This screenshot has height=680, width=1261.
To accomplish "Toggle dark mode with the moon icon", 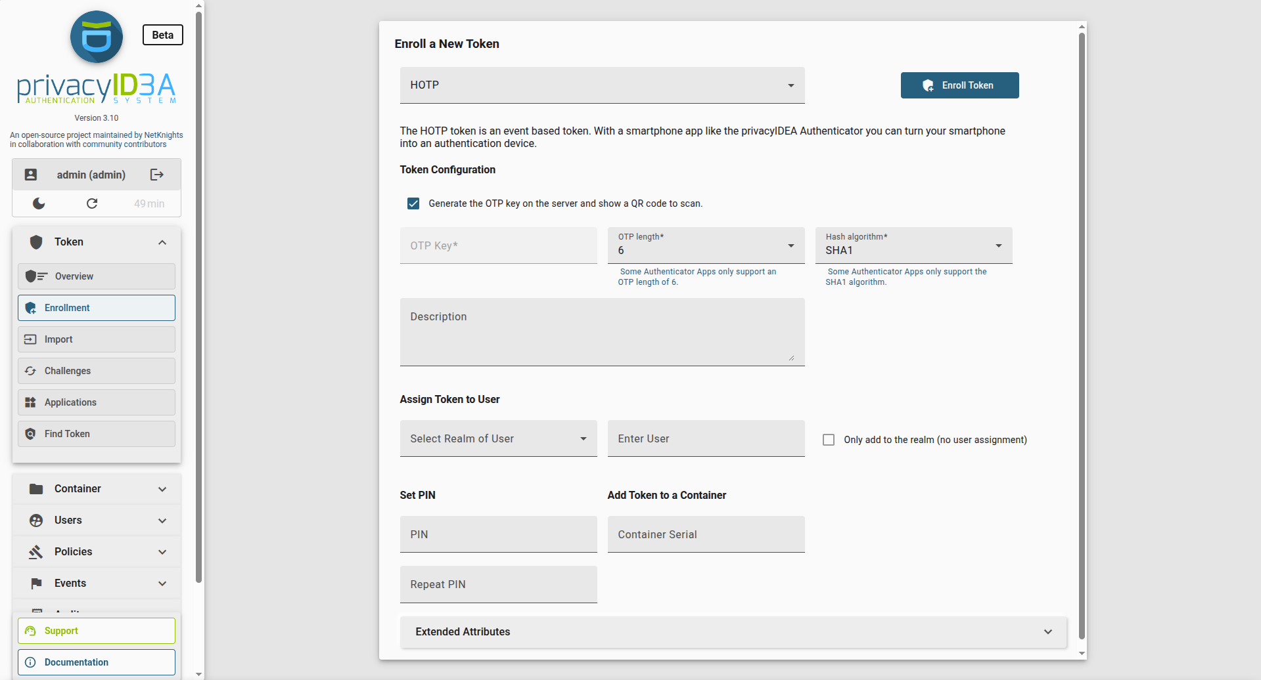I will pyautogui.click(x=39, y=203).
